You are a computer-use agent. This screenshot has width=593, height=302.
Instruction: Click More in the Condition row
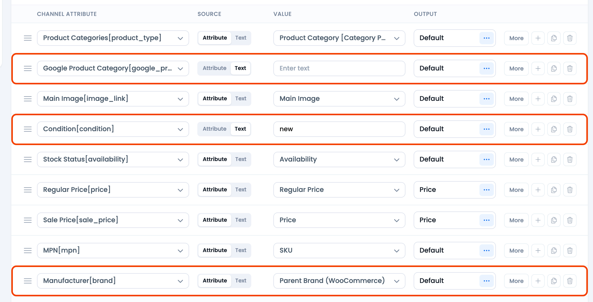click(516, 129)
